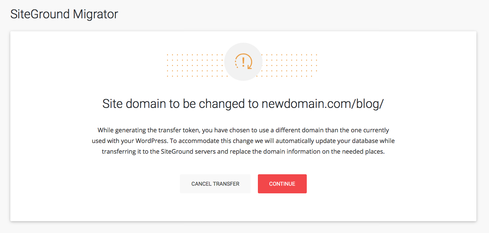Screen dimensions: 489x233
Task: Click the orange exclamation warning icon
Action: coord(243,62)
